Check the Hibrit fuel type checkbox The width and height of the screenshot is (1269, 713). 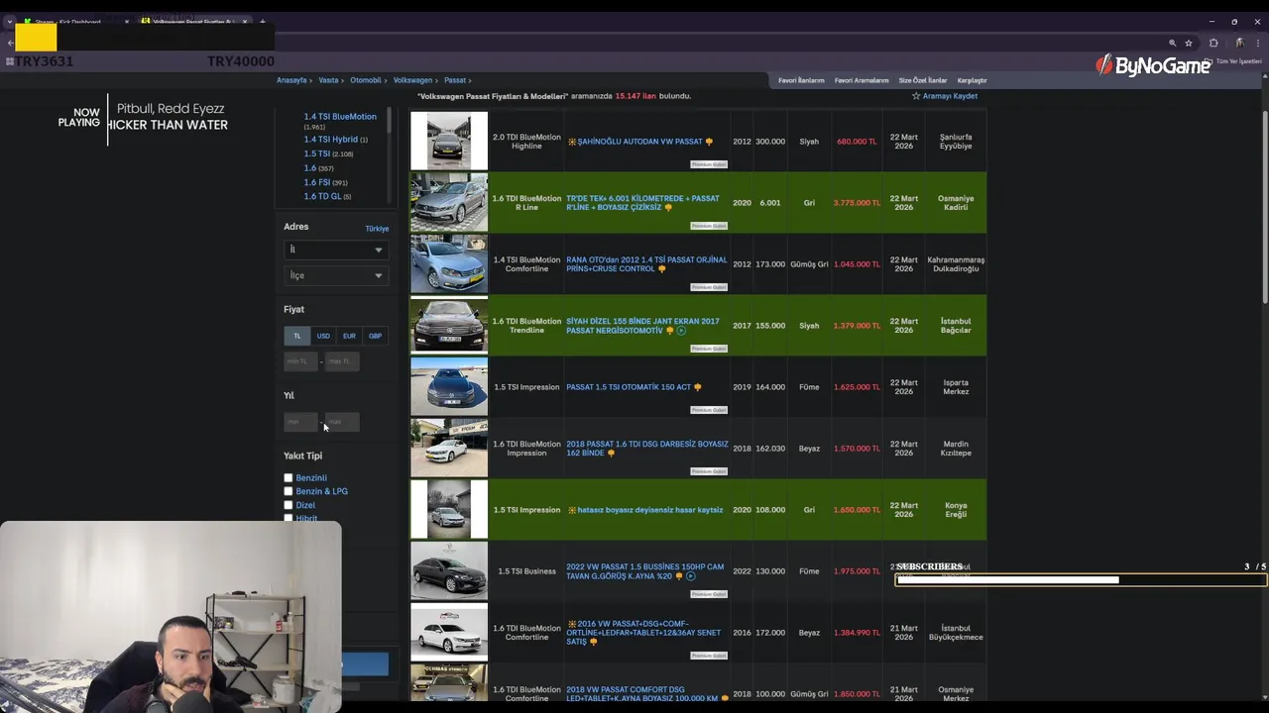point(288,518)
